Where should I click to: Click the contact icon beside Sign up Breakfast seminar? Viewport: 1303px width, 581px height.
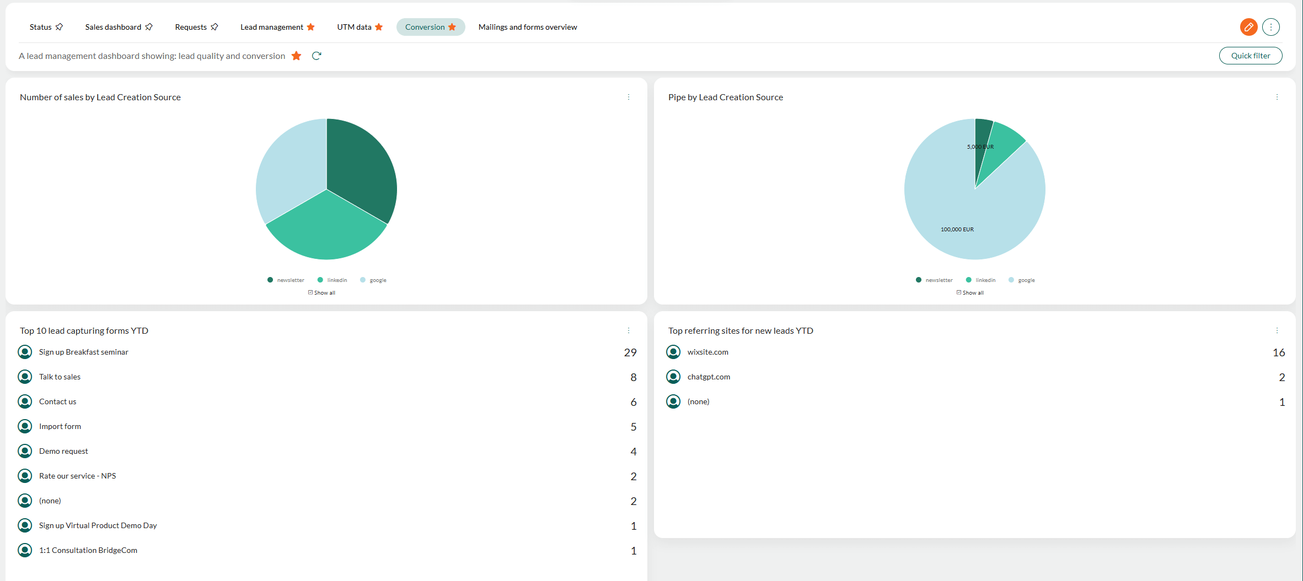point(25,351)
